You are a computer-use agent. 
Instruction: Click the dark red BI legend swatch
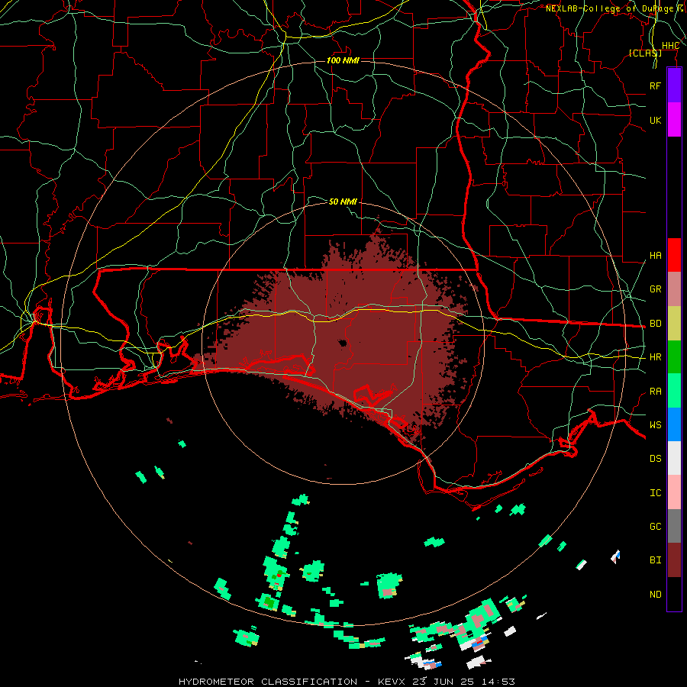674,560
